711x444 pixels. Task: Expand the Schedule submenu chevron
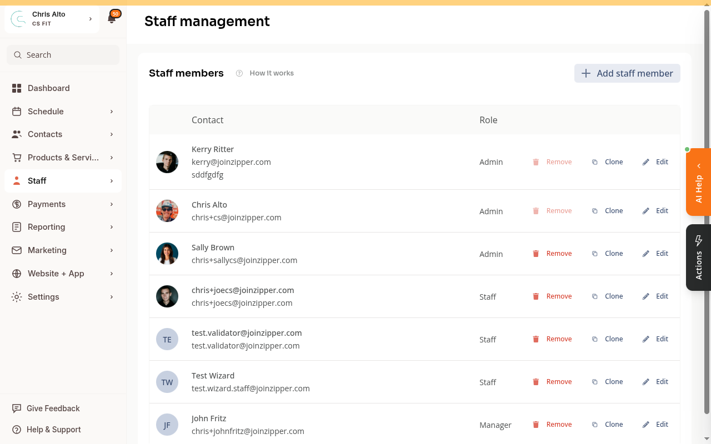click(112, 112)
